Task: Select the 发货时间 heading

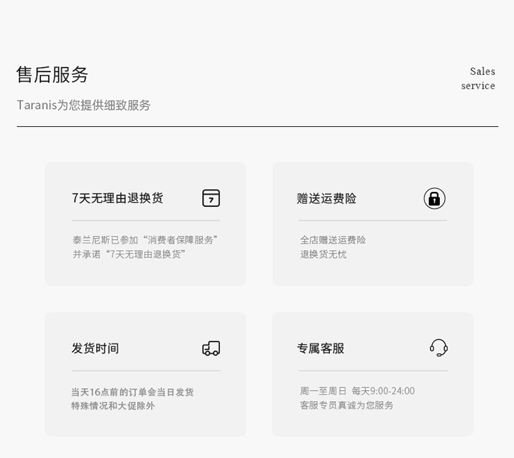Action: (x=95, y=348)
